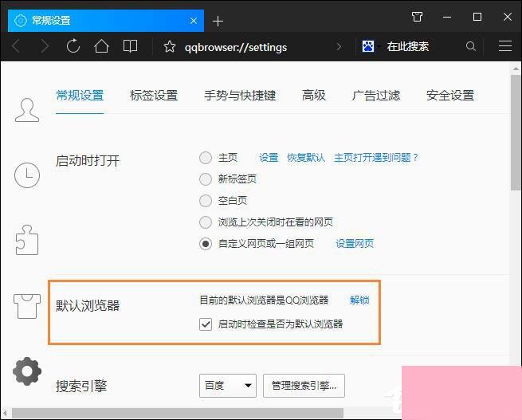Click the 在此搜索 search box

(x=408, y=46)
